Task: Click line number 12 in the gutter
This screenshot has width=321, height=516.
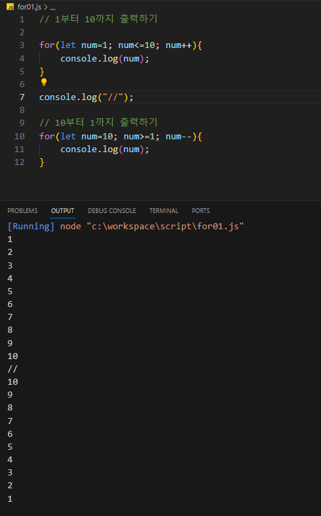Action: [20, 162]
